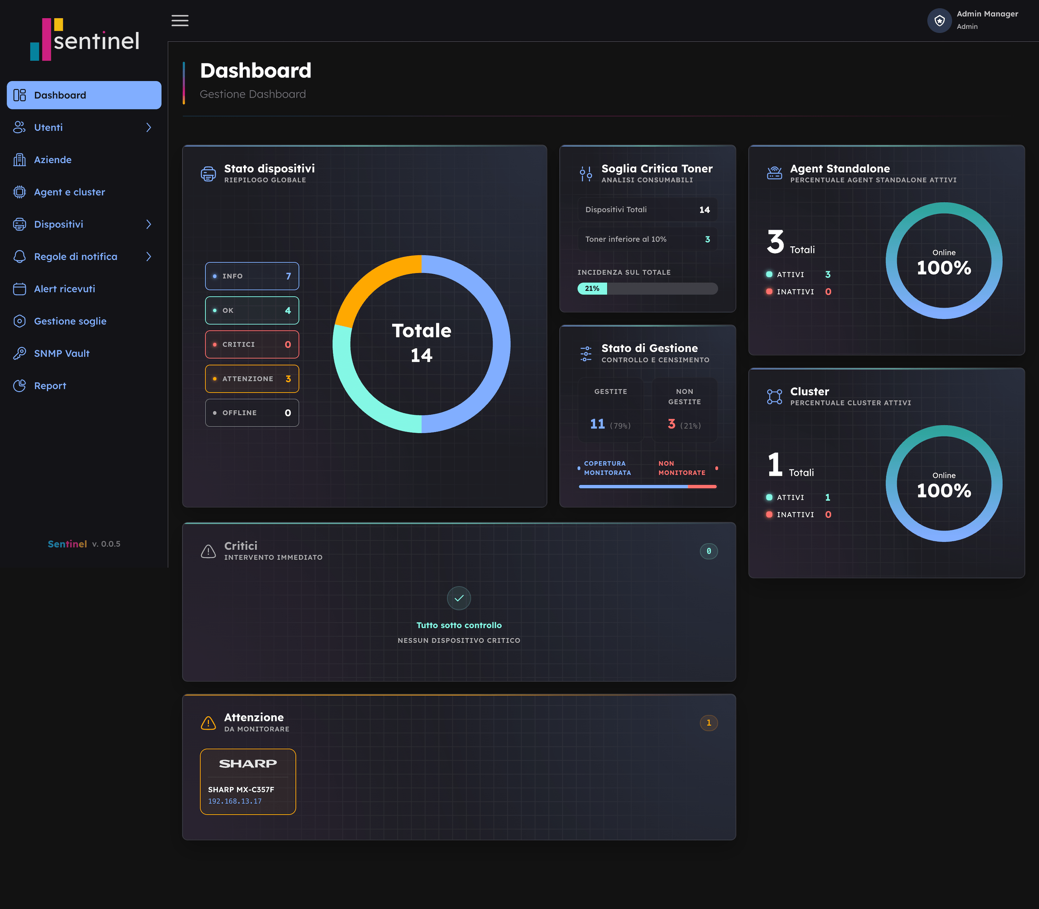
Task: Click Agent Standalone INATTIVI 0 entry
Action: click(799, 292)
